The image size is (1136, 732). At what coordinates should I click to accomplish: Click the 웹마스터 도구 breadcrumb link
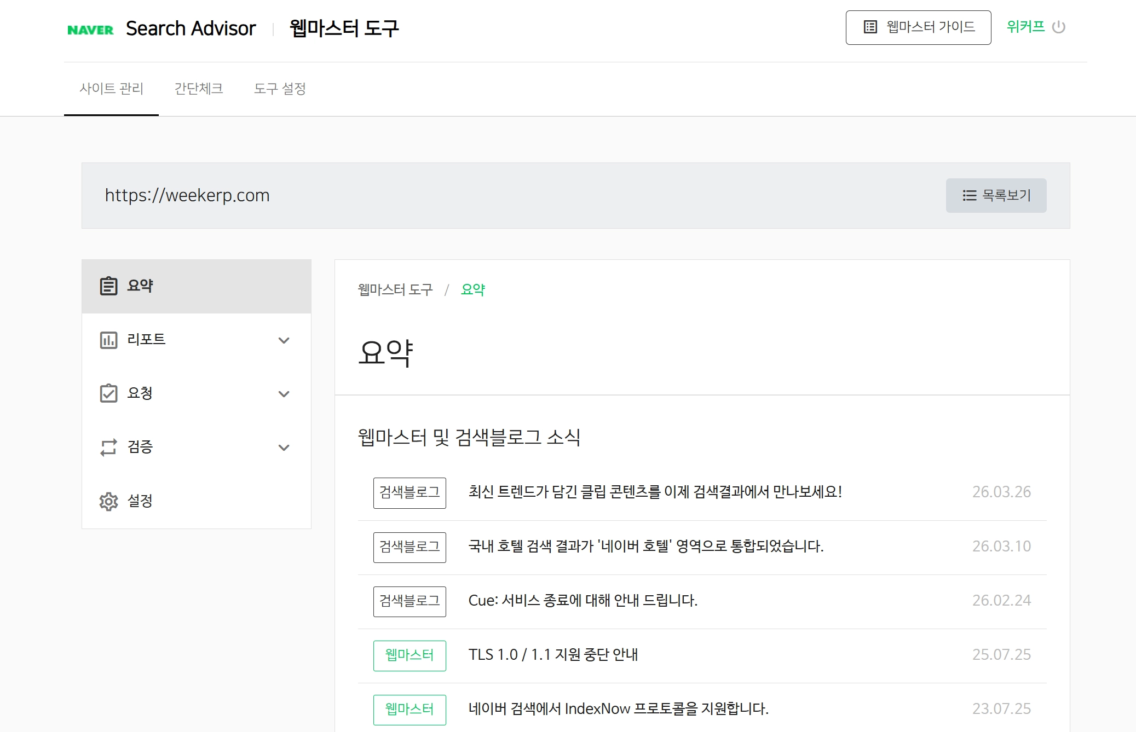pyautogui.click(x=395, y=289)
